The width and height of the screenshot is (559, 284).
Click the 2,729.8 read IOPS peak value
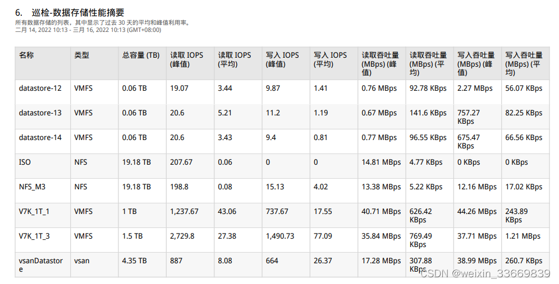[182, 236]
